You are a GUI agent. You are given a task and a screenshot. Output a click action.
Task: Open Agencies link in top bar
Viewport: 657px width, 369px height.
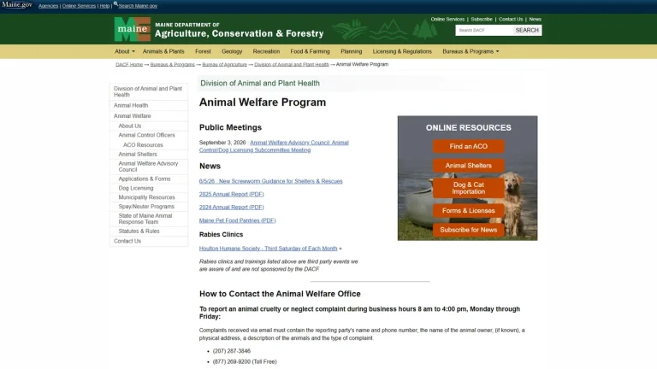click(x=48, y=6)
